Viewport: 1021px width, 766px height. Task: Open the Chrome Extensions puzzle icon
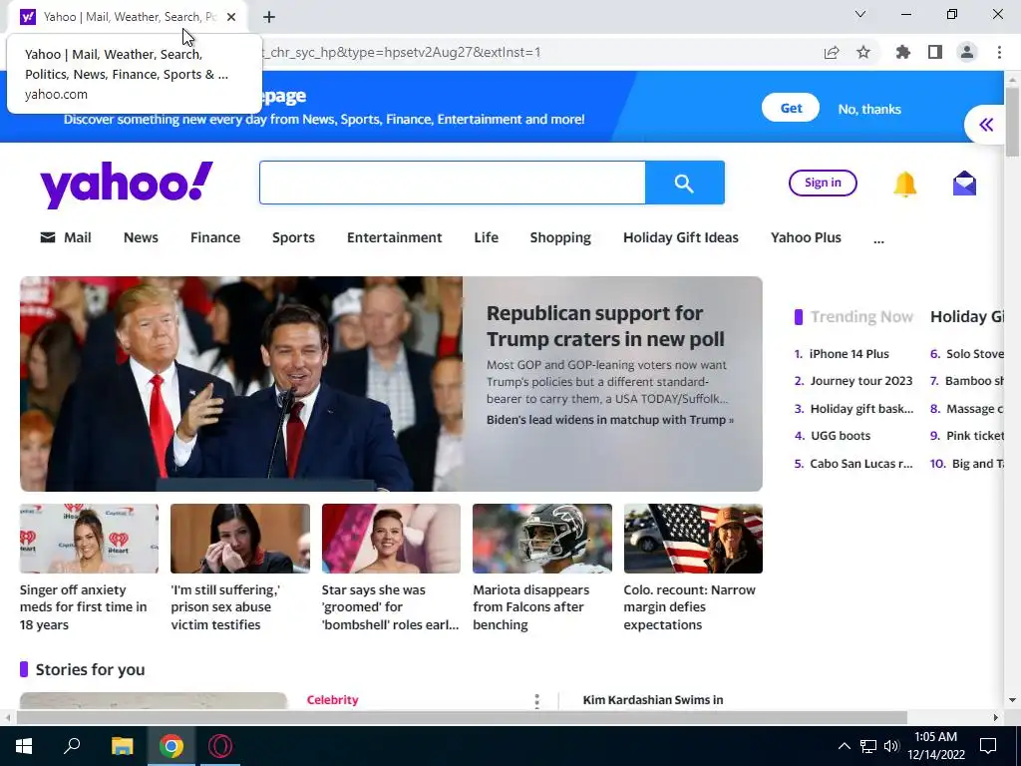902,52
